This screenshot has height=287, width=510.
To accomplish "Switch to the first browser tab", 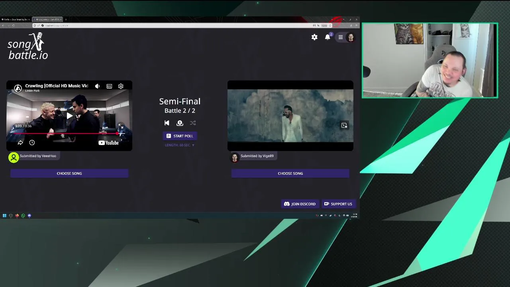I will pyautogui.click(x=15, y=19).
